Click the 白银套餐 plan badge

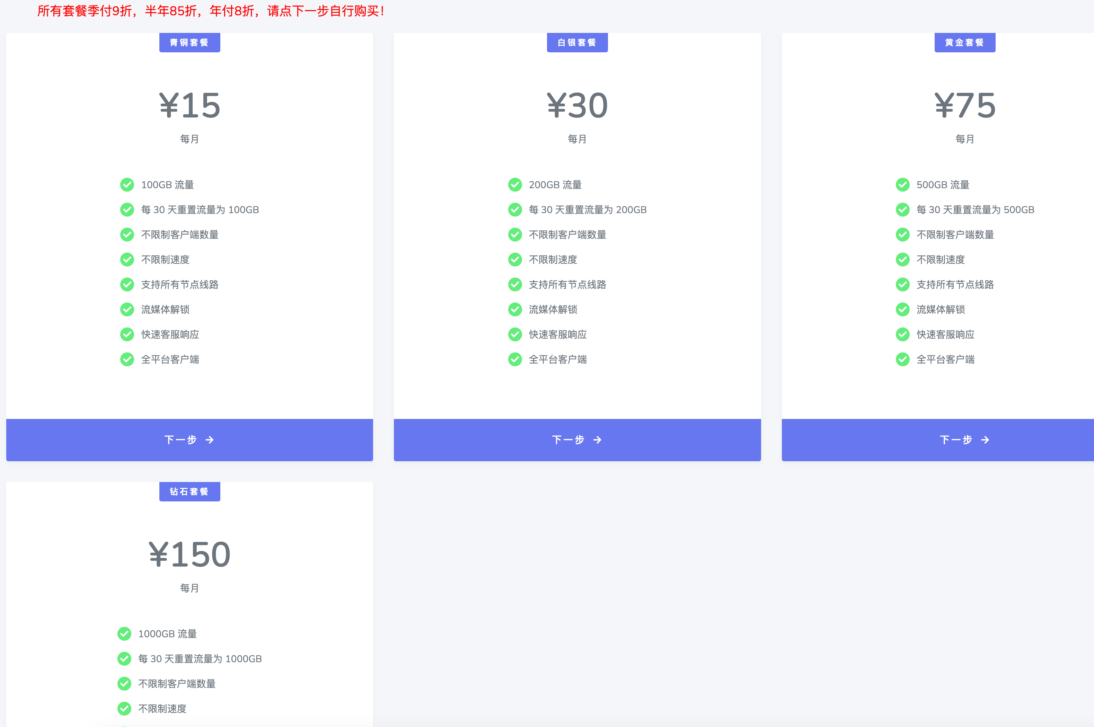(x=577, y=43)
